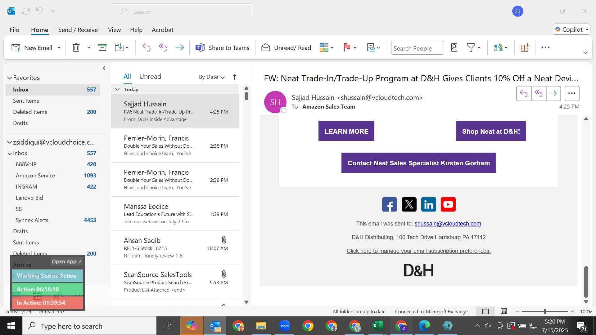Open shussain@vcloudtech.com link in email
The height and width of the screenshot is (335, 596).
(x=448, y=224)
